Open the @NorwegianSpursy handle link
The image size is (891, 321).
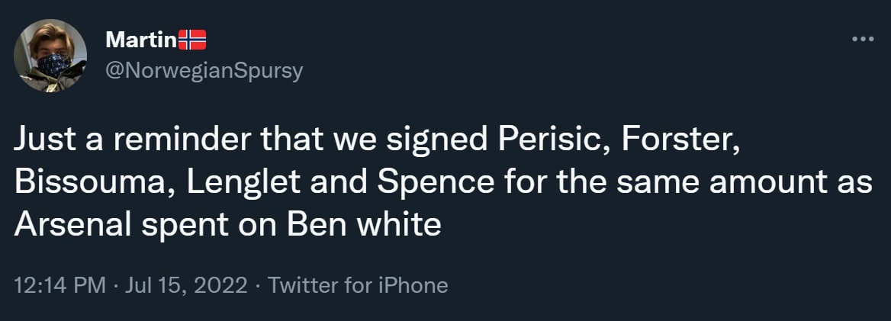click(204, 71)
